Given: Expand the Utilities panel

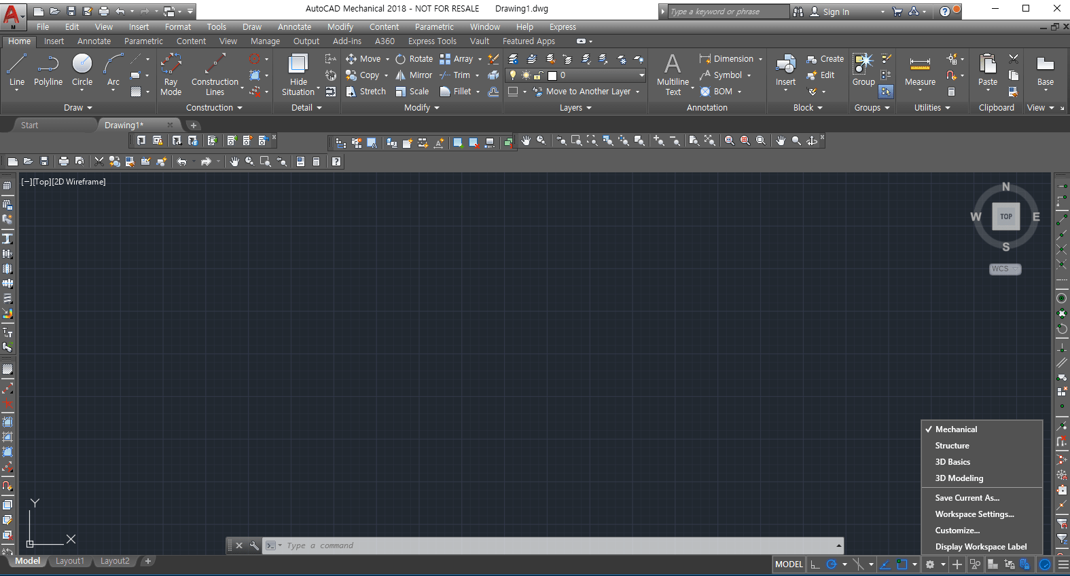Looking at the screenshot, I should 932,108.
